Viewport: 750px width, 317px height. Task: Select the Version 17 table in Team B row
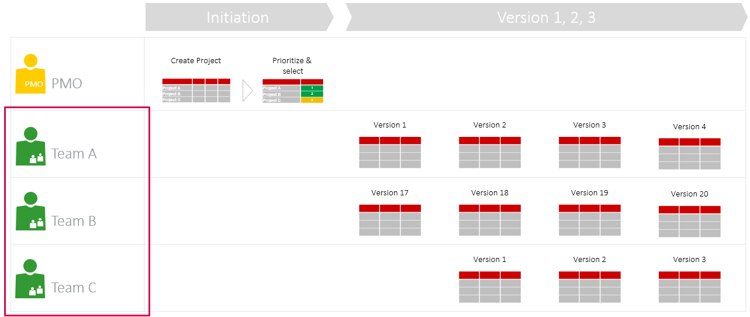tap(390, 220)
